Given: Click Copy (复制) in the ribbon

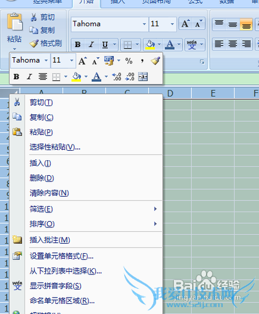Looking at the screenshot, I should pos(42,30).
